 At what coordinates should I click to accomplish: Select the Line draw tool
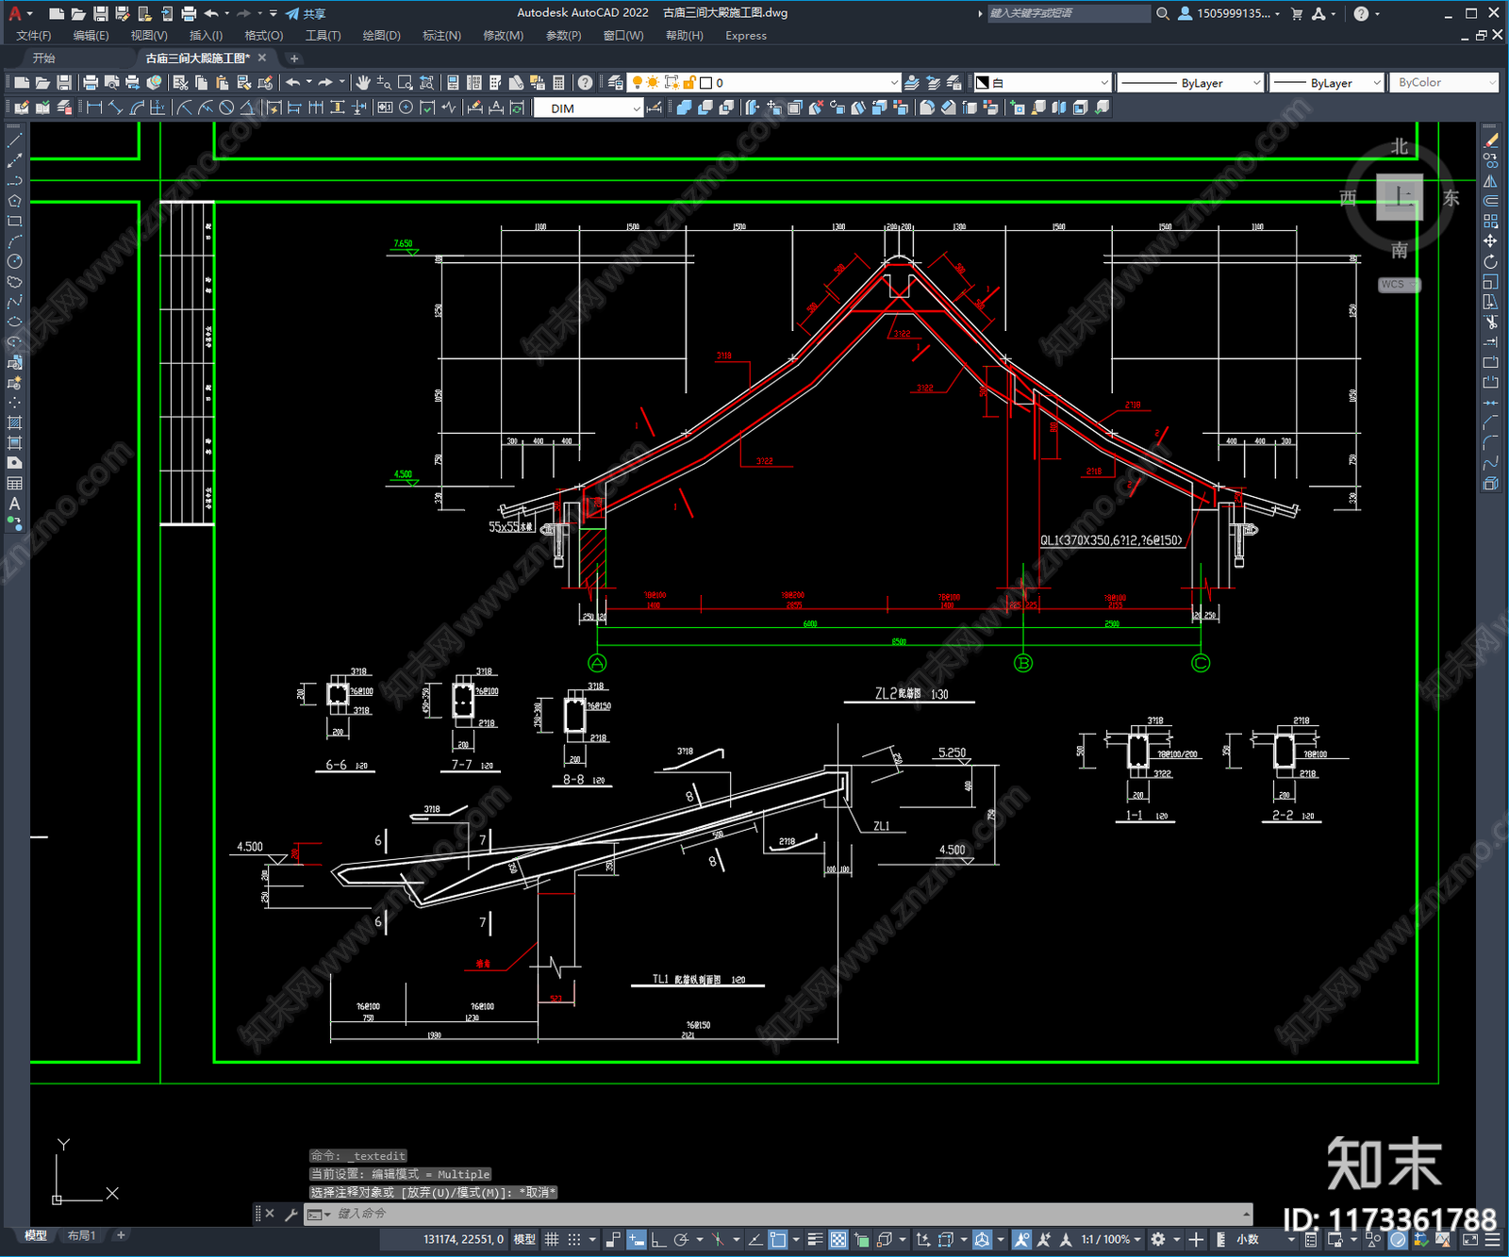(x=14, y=141)
